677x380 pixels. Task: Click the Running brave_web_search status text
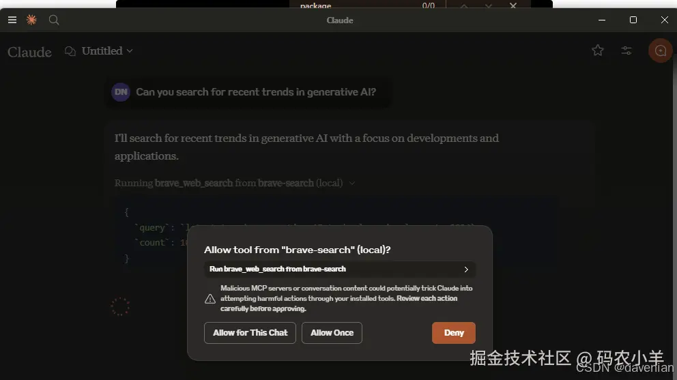[229, 183]
